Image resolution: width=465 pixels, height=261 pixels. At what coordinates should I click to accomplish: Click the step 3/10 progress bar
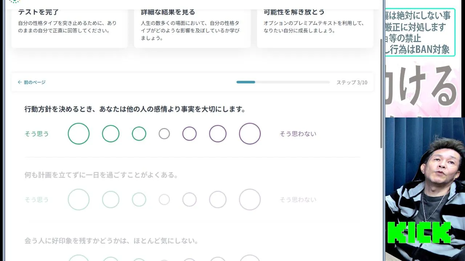coord(283,82)
